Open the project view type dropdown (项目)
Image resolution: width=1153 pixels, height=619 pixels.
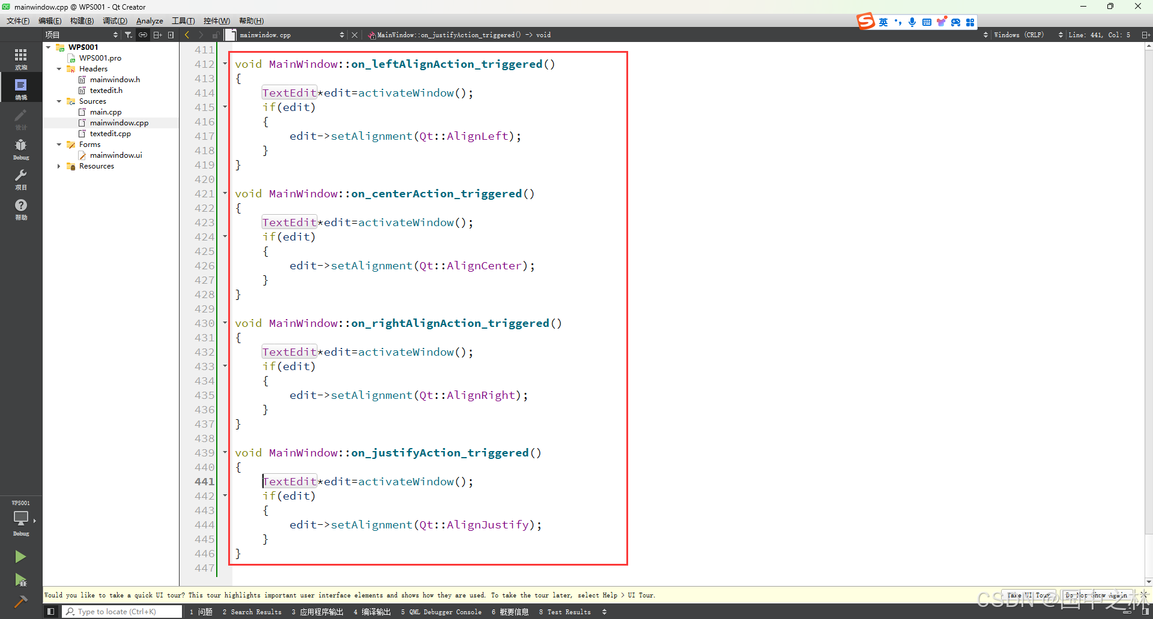[82, 35]
